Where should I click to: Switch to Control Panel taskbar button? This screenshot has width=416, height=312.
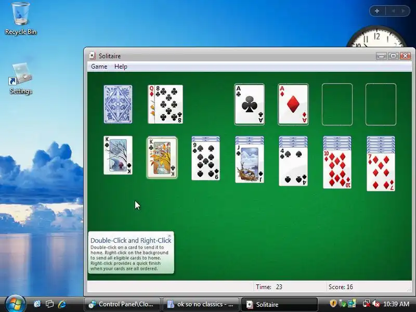(x=122, y=304)
